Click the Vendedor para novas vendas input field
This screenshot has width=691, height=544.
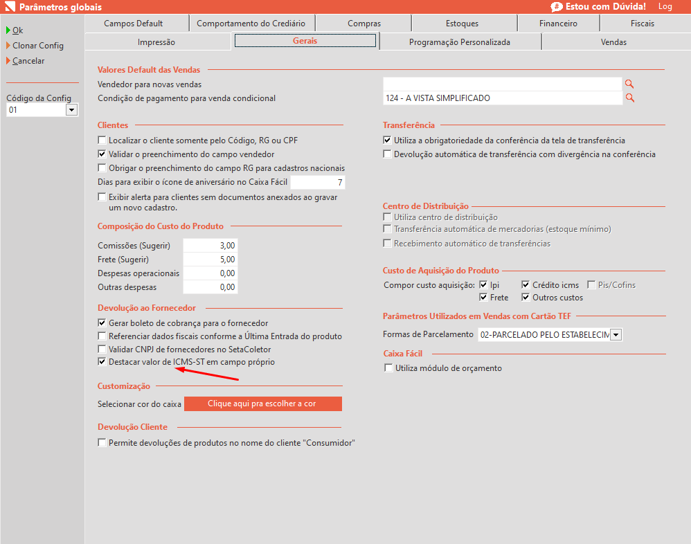click(503, 84)
